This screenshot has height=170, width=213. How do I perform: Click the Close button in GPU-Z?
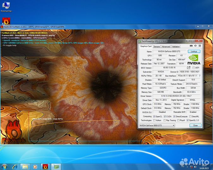195,125
